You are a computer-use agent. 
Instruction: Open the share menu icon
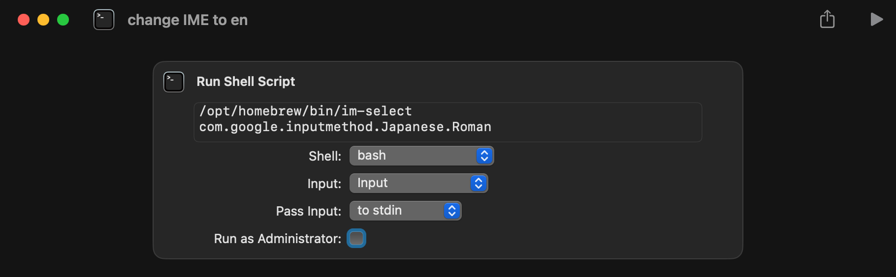pyautogui.click(x=827, y=20)
